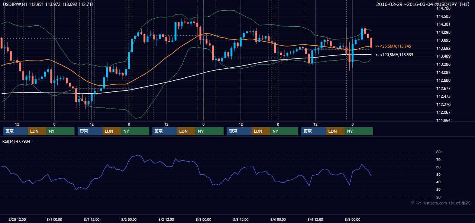Select the 3/1 00:00 time label
The height and width of the screenshot is (223, 475).
point(54,220)
